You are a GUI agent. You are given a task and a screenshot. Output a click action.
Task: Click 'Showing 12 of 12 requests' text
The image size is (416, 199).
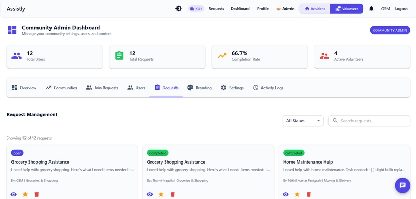(29, 138)
